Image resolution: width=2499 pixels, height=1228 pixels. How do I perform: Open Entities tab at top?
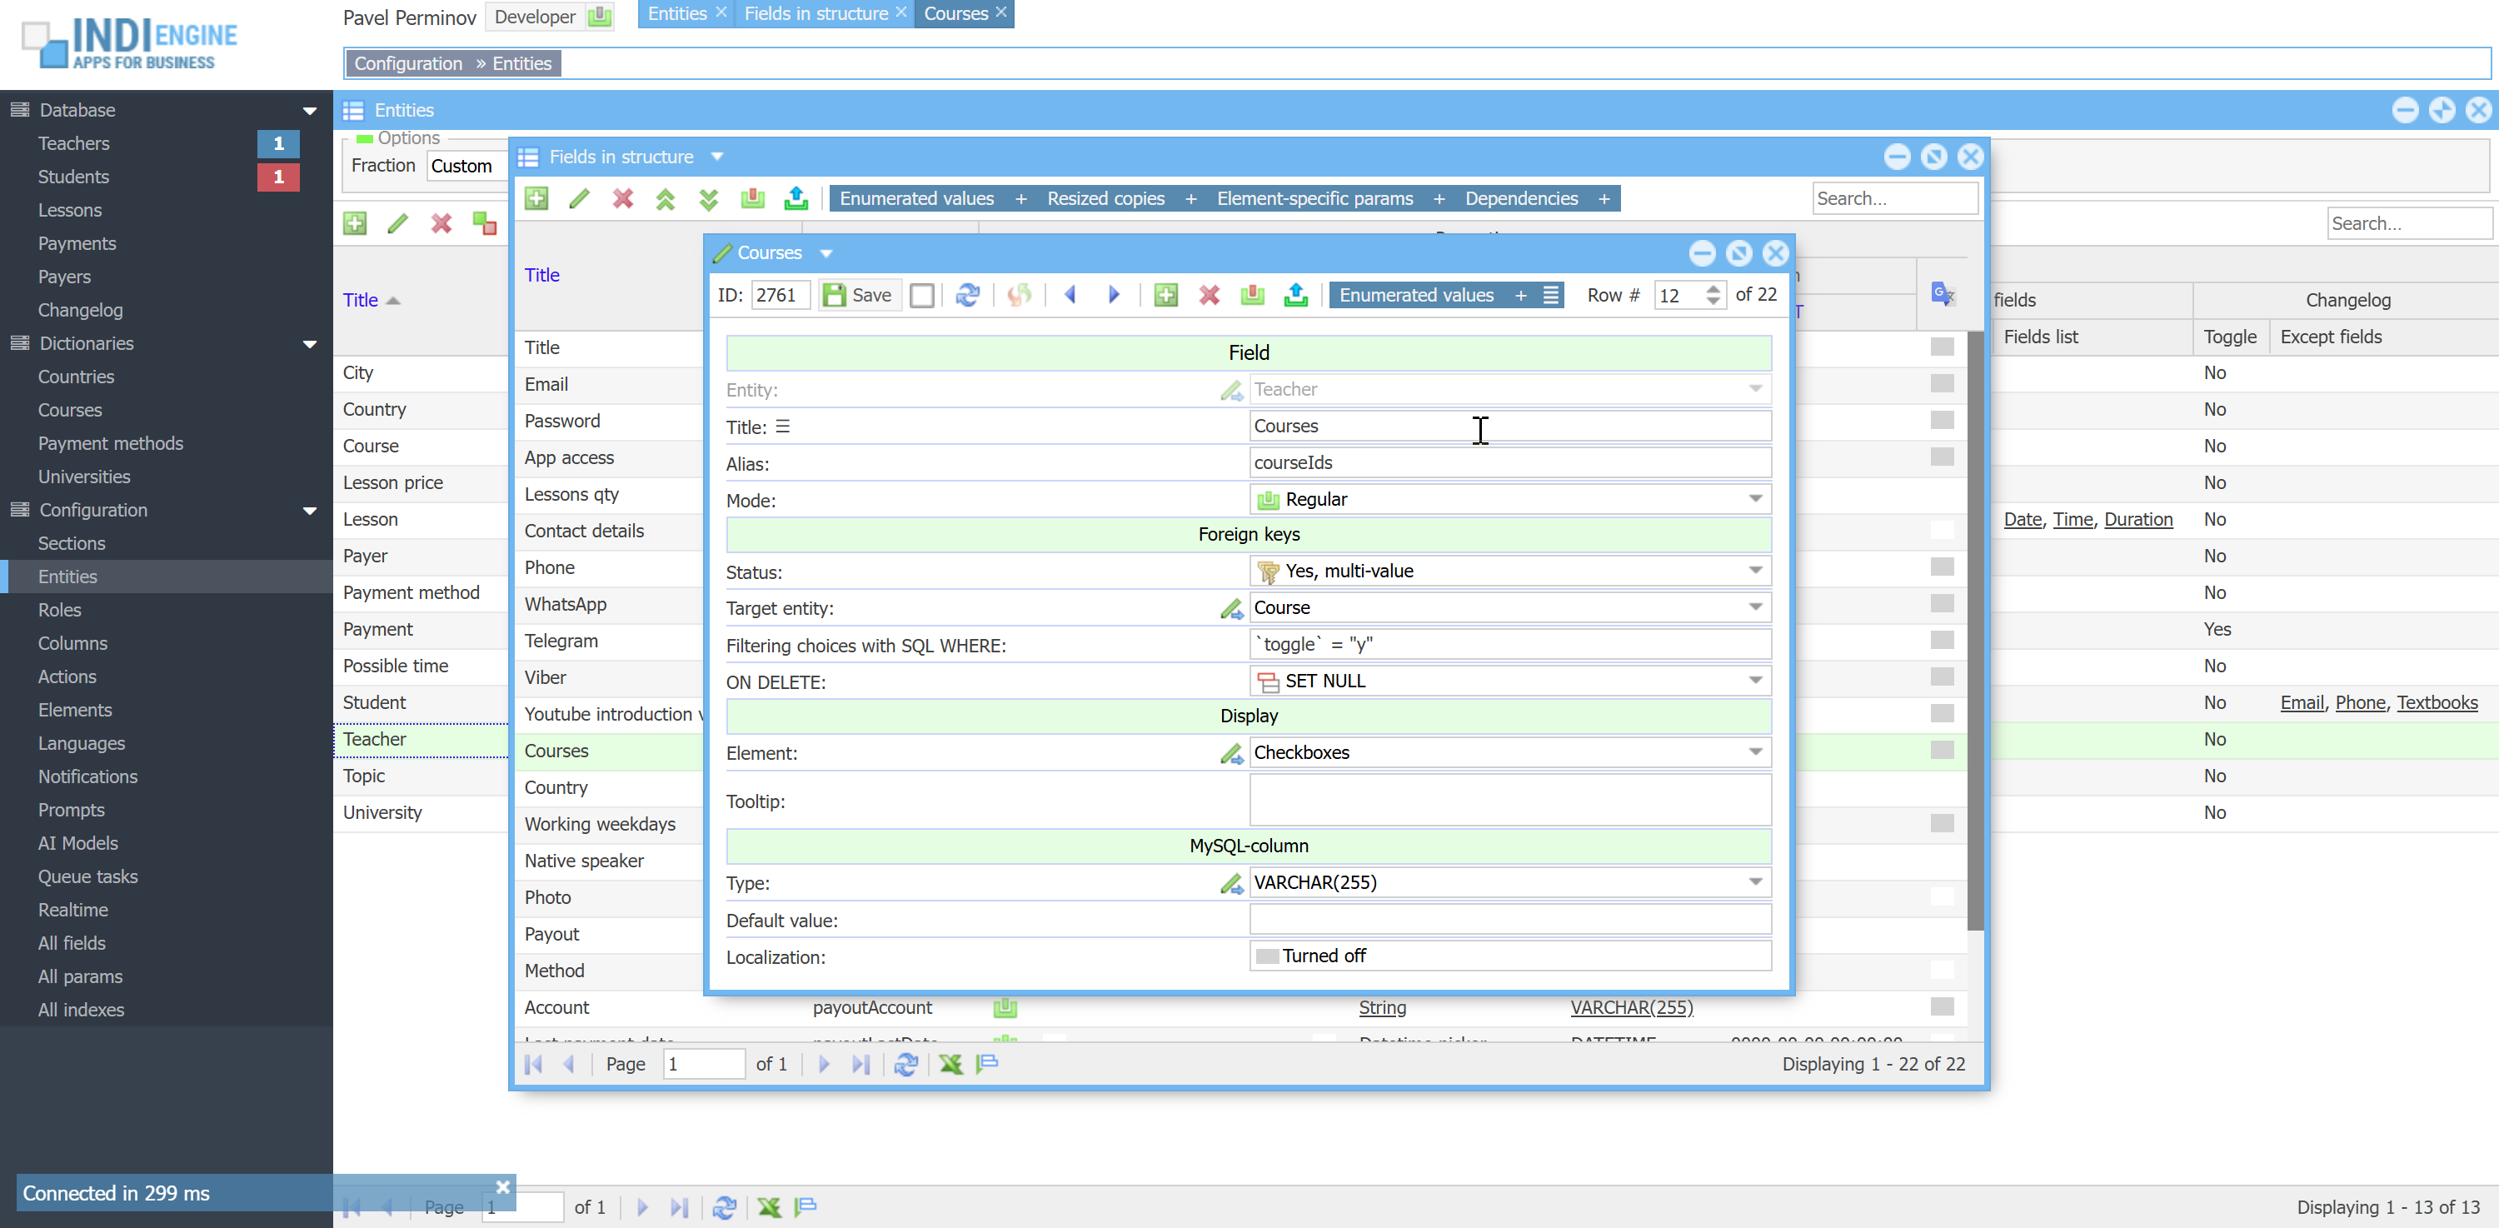[676, 13]
